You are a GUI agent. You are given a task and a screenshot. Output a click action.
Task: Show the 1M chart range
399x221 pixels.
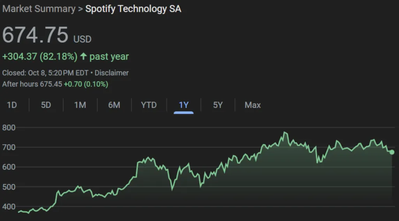click(80, 105)
